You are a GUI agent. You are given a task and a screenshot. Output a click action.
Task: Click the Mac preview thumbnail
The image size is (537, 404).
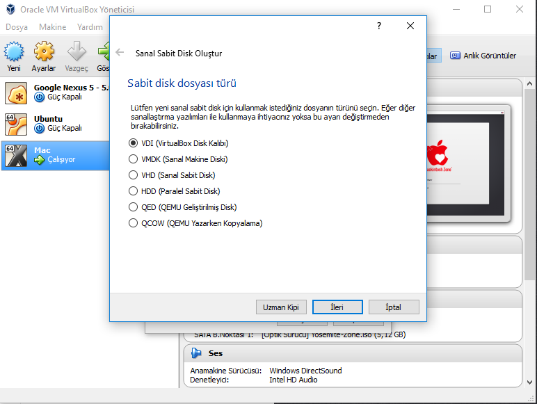coord(467,164)
